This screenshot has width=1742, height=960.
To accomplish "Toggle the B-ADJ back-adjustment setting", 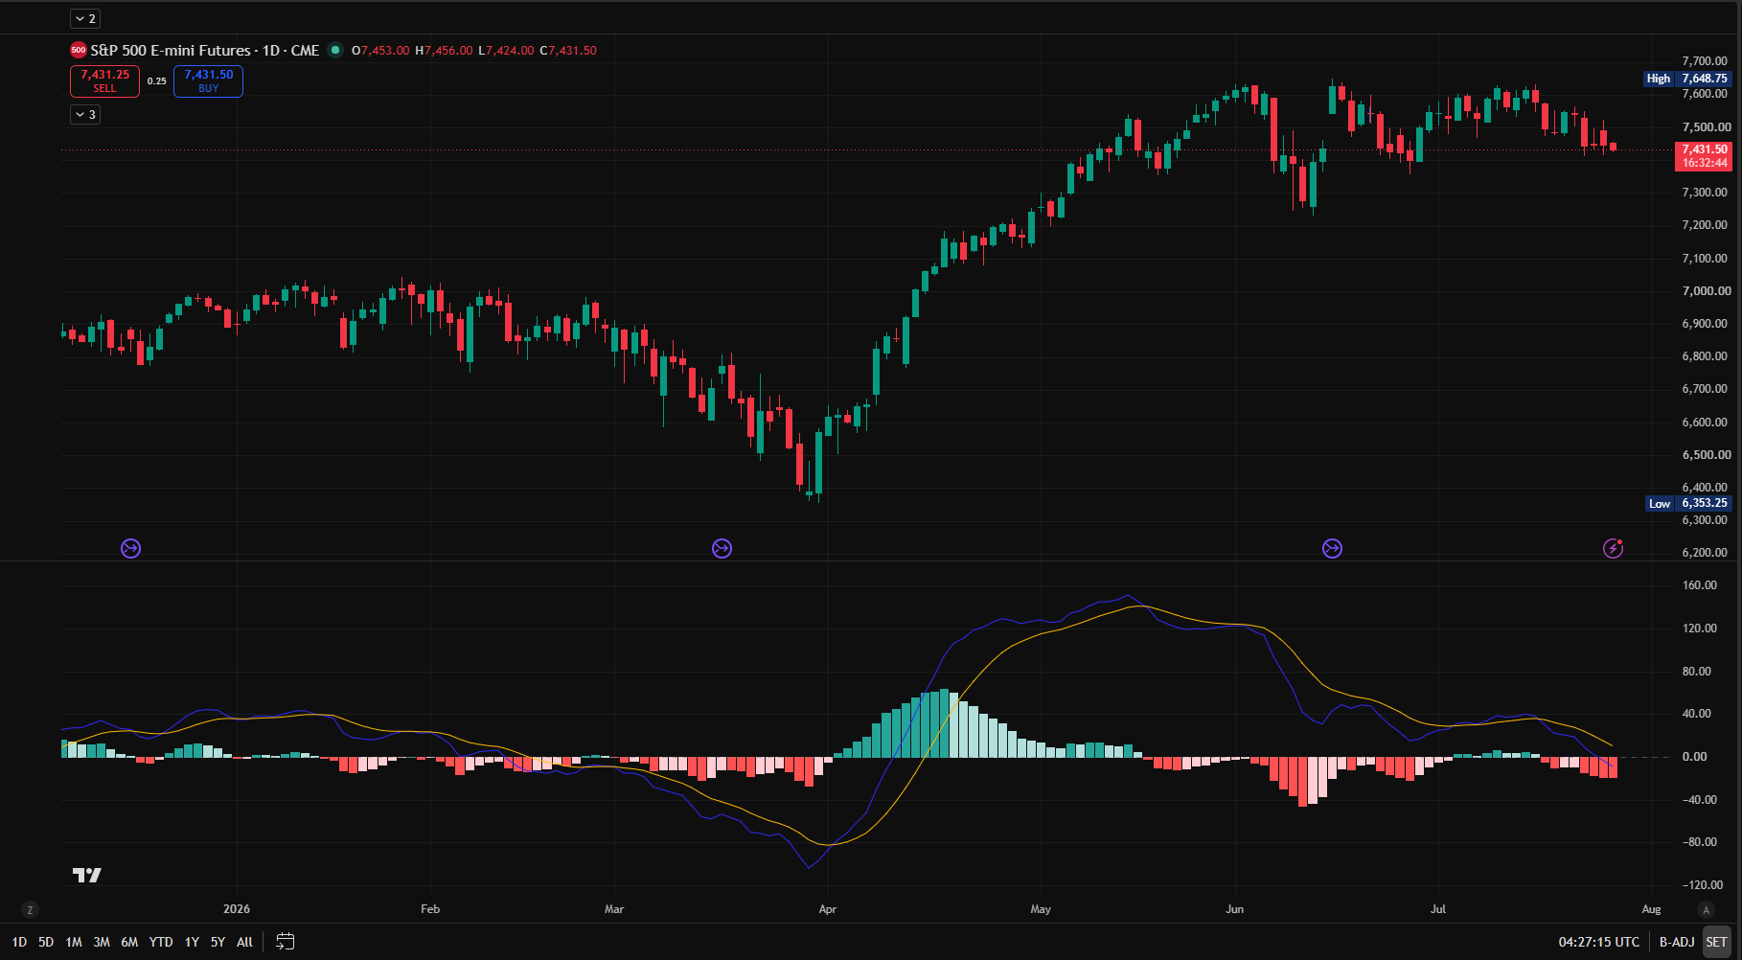I will [1677, 942].
